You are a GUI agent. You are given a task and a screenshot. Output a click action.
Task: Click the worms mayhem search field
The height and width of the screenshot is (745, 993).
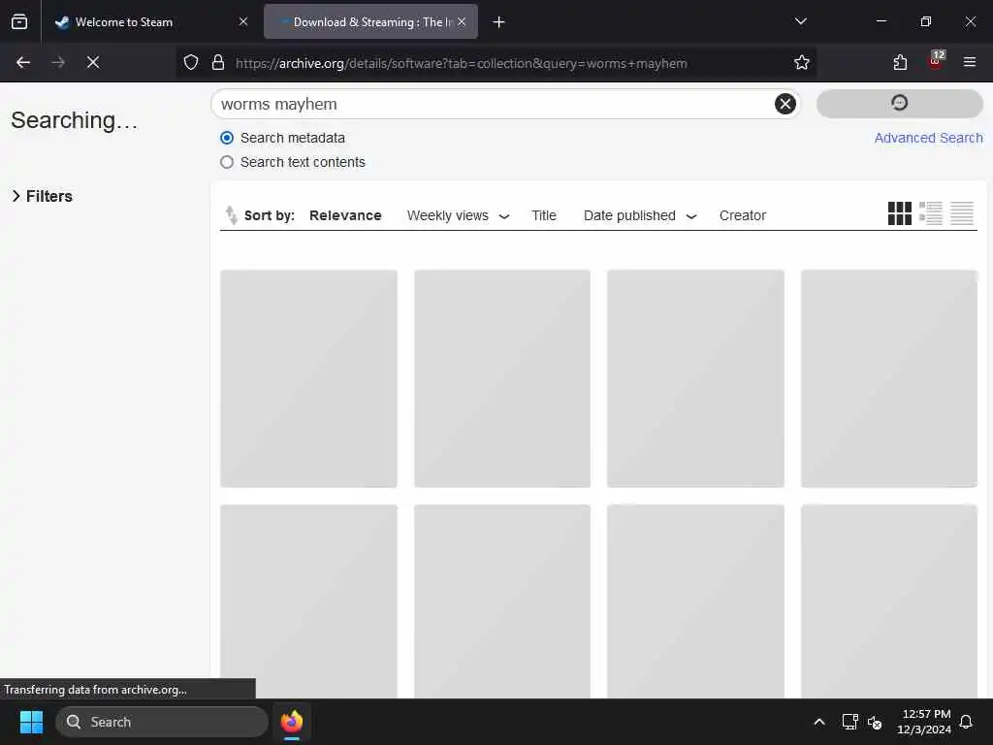(494, 104)
